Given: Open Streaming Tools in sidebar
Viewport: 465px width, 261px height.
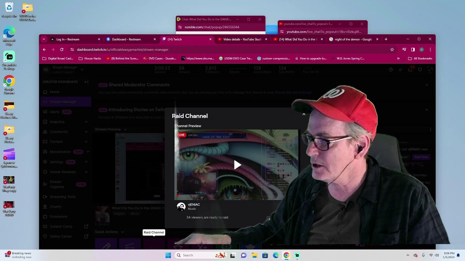Looking at the screenshot, I should click(62, 196).
